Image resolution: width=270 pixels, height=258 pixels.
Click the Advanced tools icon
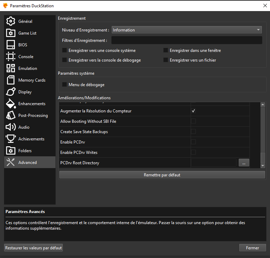point(11,162)
